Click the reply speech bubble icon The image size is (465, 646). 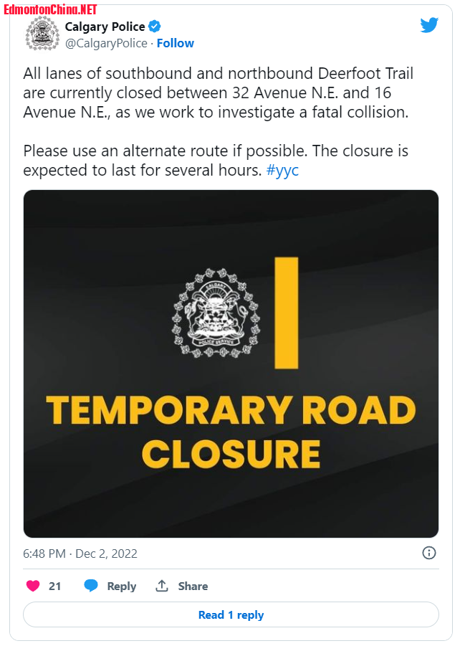coord(91,586)
